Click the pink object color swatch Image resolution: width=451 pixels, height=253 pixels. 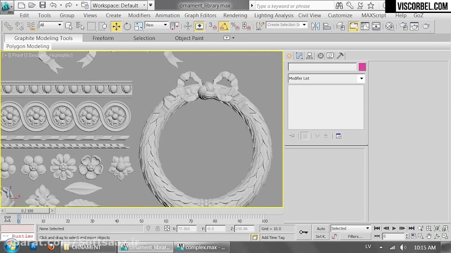362,67
